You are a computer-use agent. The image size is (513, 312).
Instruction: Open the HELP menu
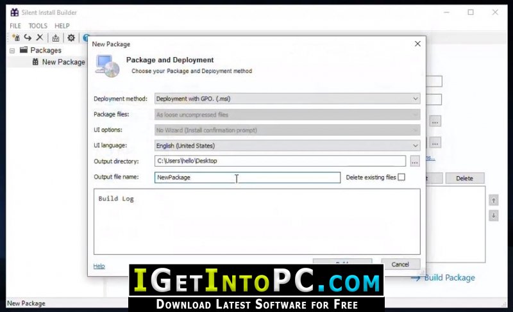point(62,26)
